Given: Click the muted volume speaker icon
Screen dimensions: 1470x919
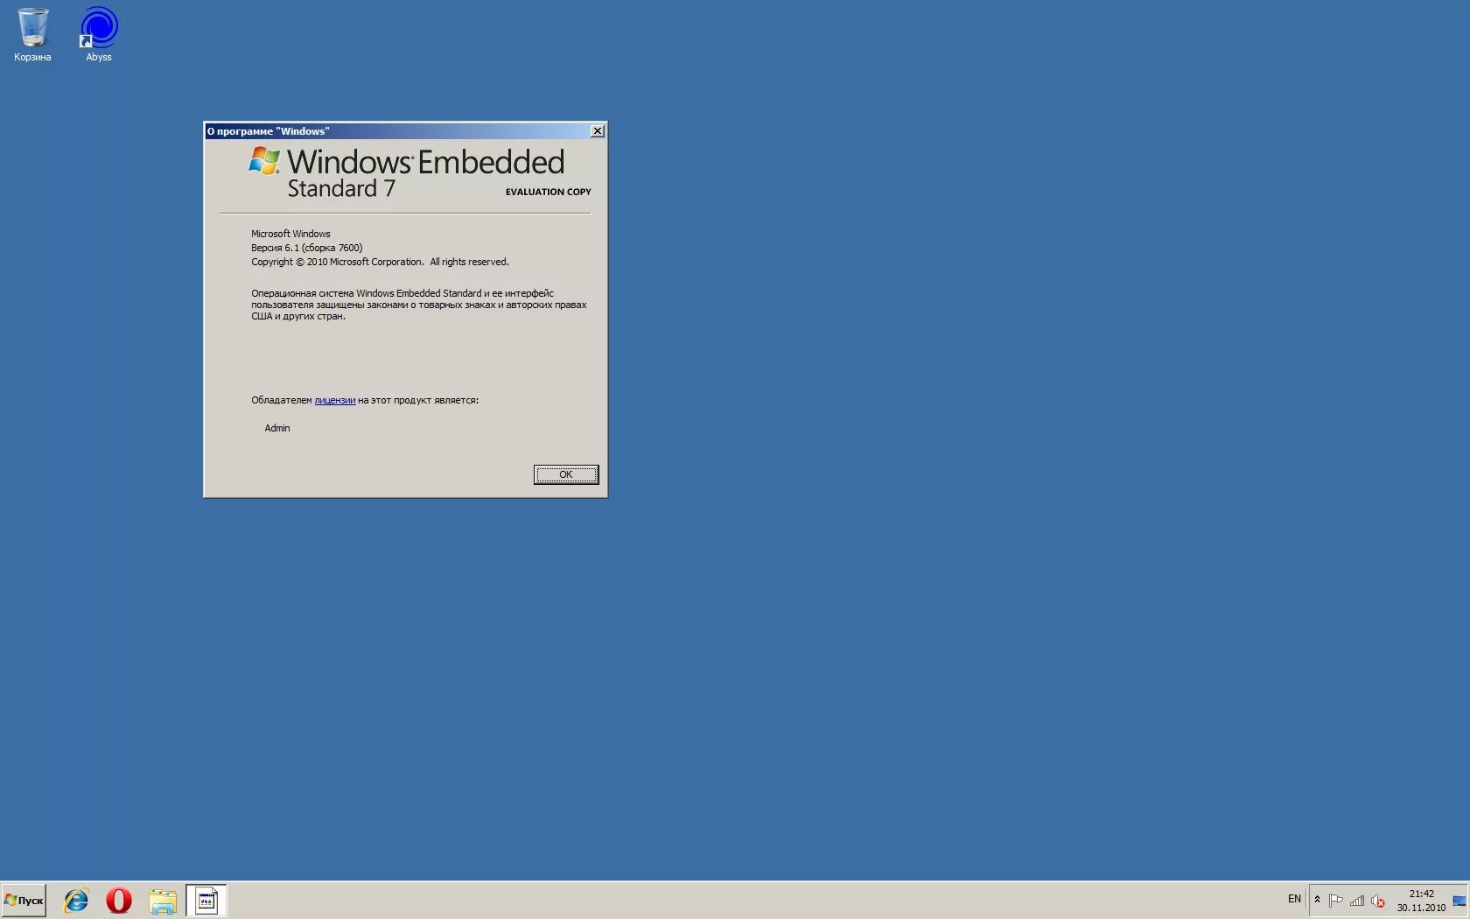Looking at the screenshot, I should (x=1378, y=900).
